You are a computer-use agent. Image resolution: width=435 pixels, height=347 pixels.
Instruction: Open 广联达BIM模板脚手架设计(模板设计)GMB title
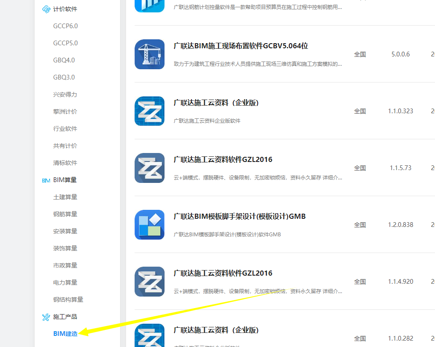click(x=240, y=216)
